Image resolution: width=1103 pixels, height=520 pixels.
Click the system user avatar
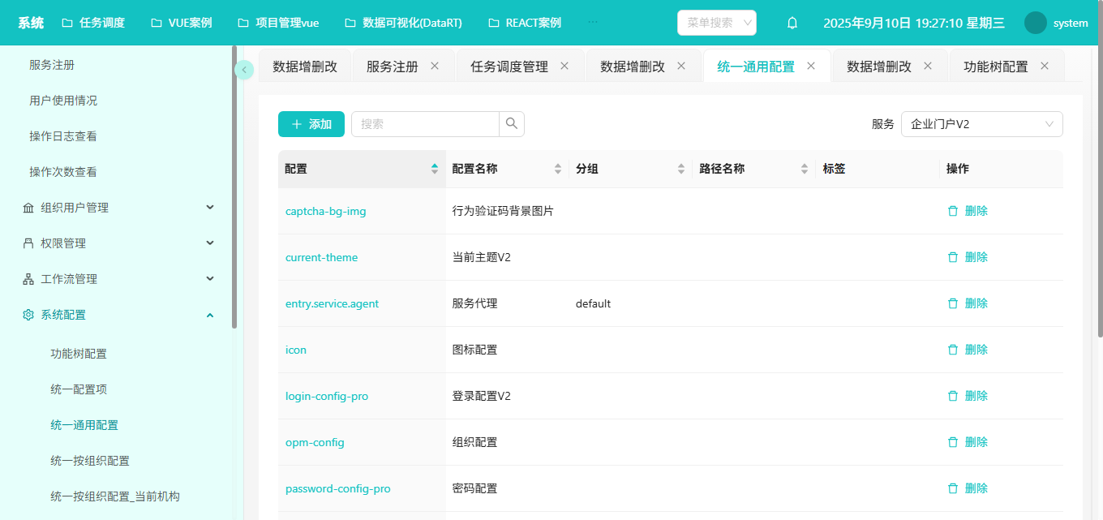point(1036,23)
